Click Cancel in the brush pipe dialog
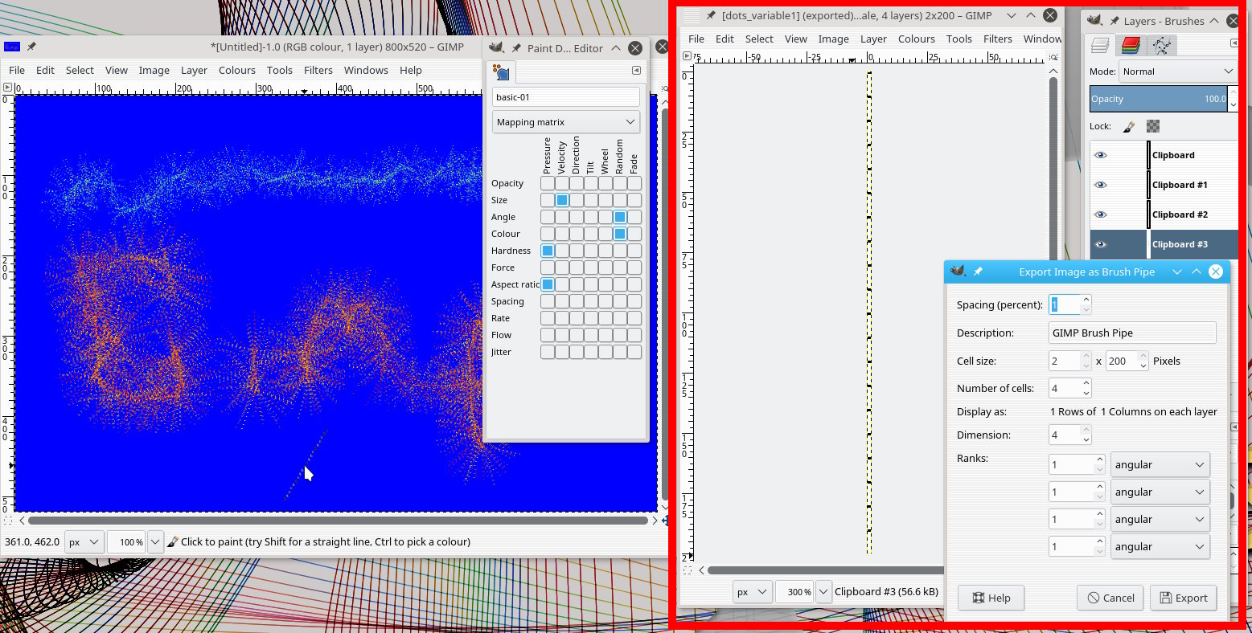The image size is (1252, 633). pos(1110,598)
